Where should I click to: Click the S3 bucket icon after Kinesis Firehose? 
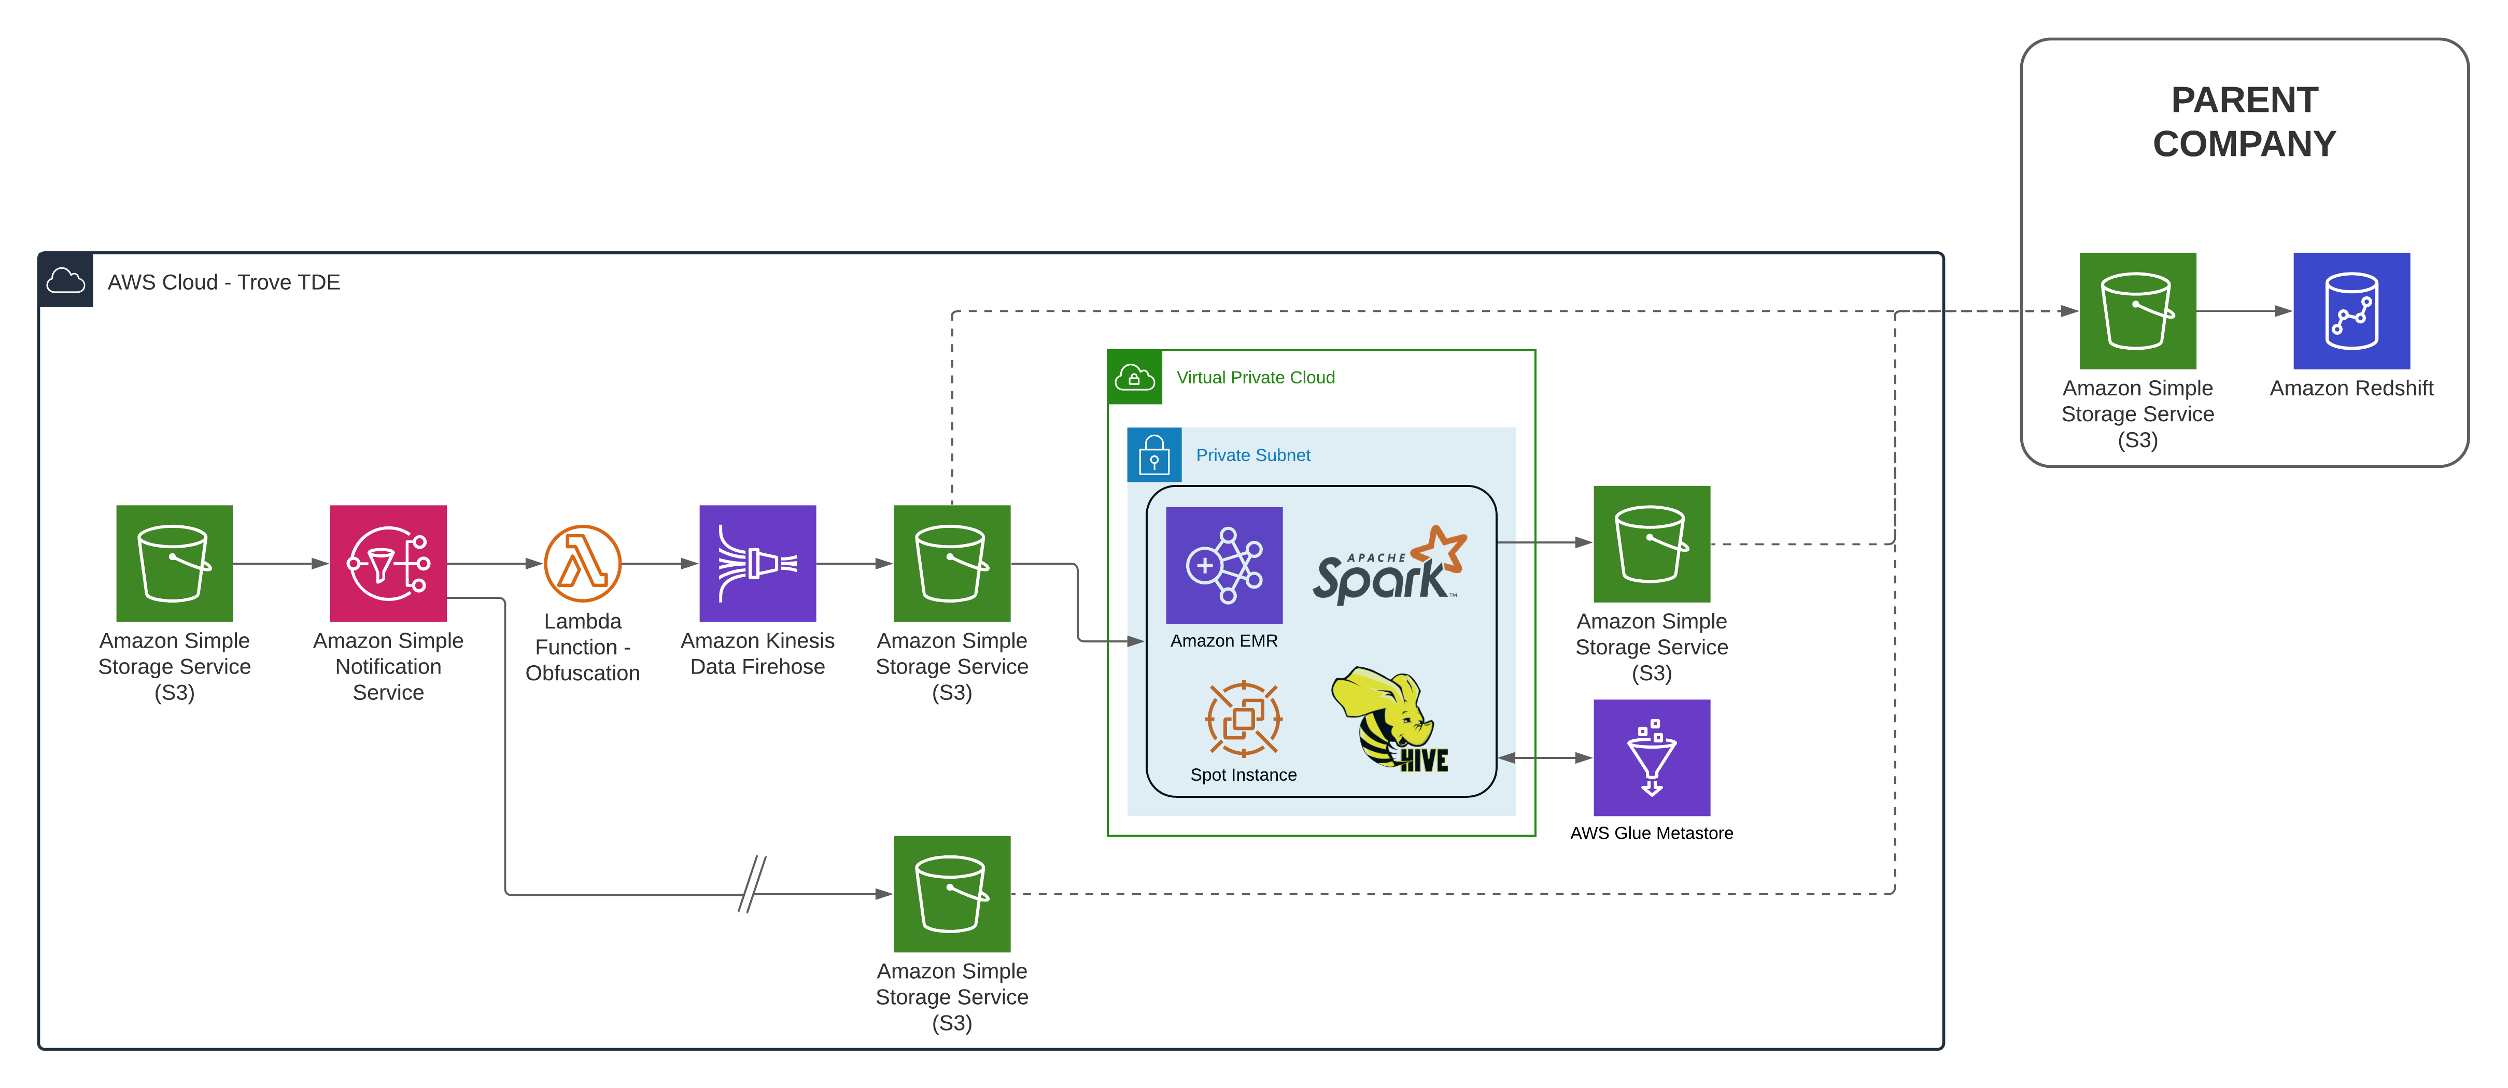(x=951, y=563)
